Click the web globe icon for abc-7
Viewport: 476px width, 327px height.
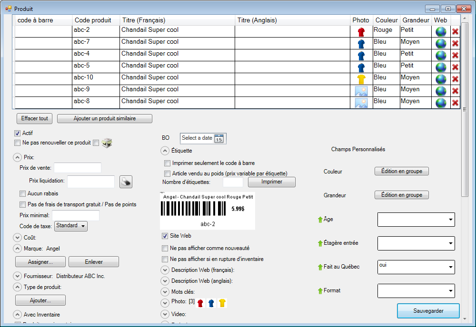441,43
